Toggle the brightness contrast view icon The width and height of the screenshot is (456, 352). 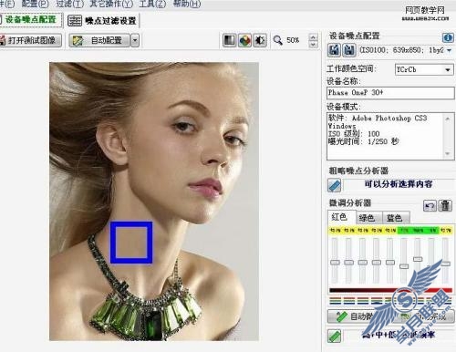(x=260, y=40)
